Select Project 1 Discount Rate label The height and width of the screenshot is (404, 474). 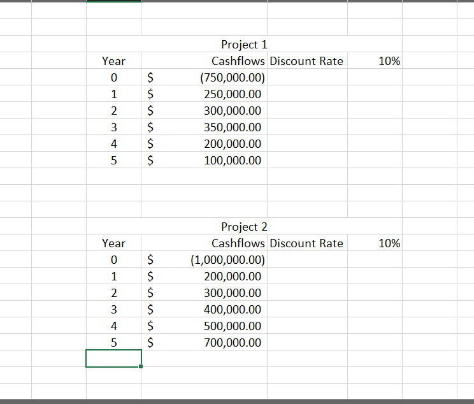(x=307, y=61)
